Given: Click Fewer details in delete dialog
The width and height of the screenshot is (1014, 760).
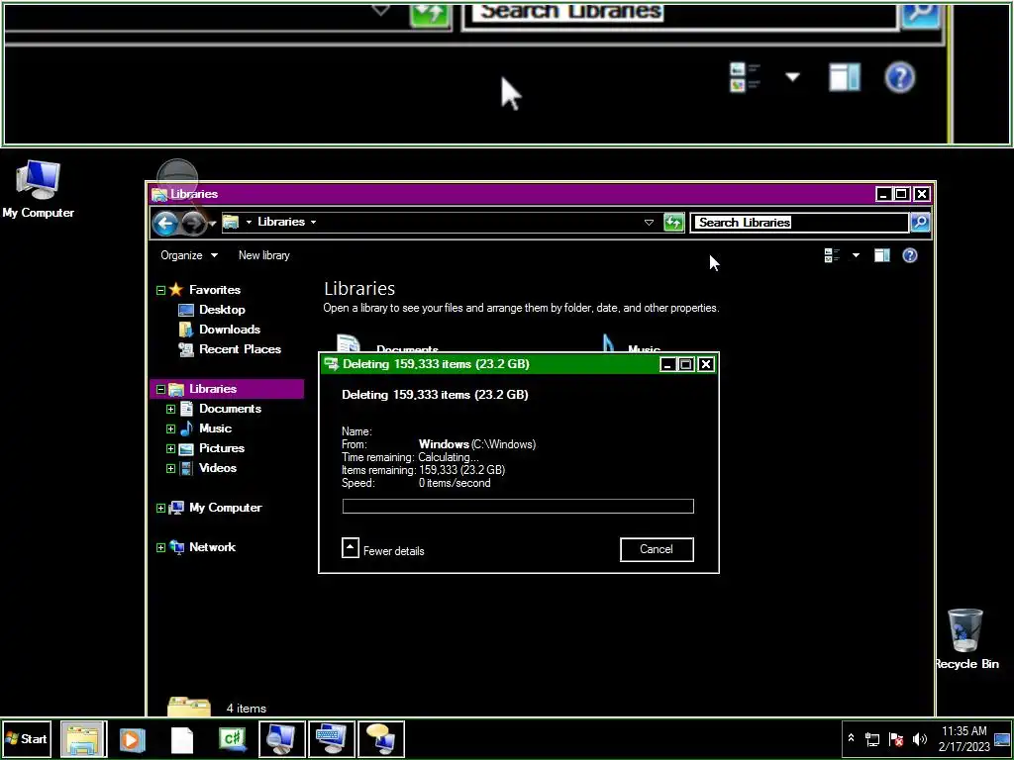Looking at the screenshot, I should pyautogui.click(x=383, y=550).
